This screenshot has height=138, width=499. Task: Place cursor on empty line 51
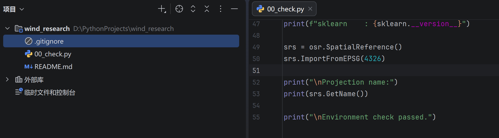pyautogui.click(x=391, y=71)
